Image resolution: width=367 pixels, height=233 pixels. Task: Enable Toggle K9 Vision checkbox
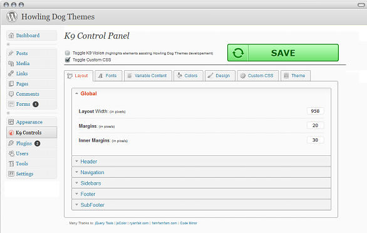click(x=68, y=53)
